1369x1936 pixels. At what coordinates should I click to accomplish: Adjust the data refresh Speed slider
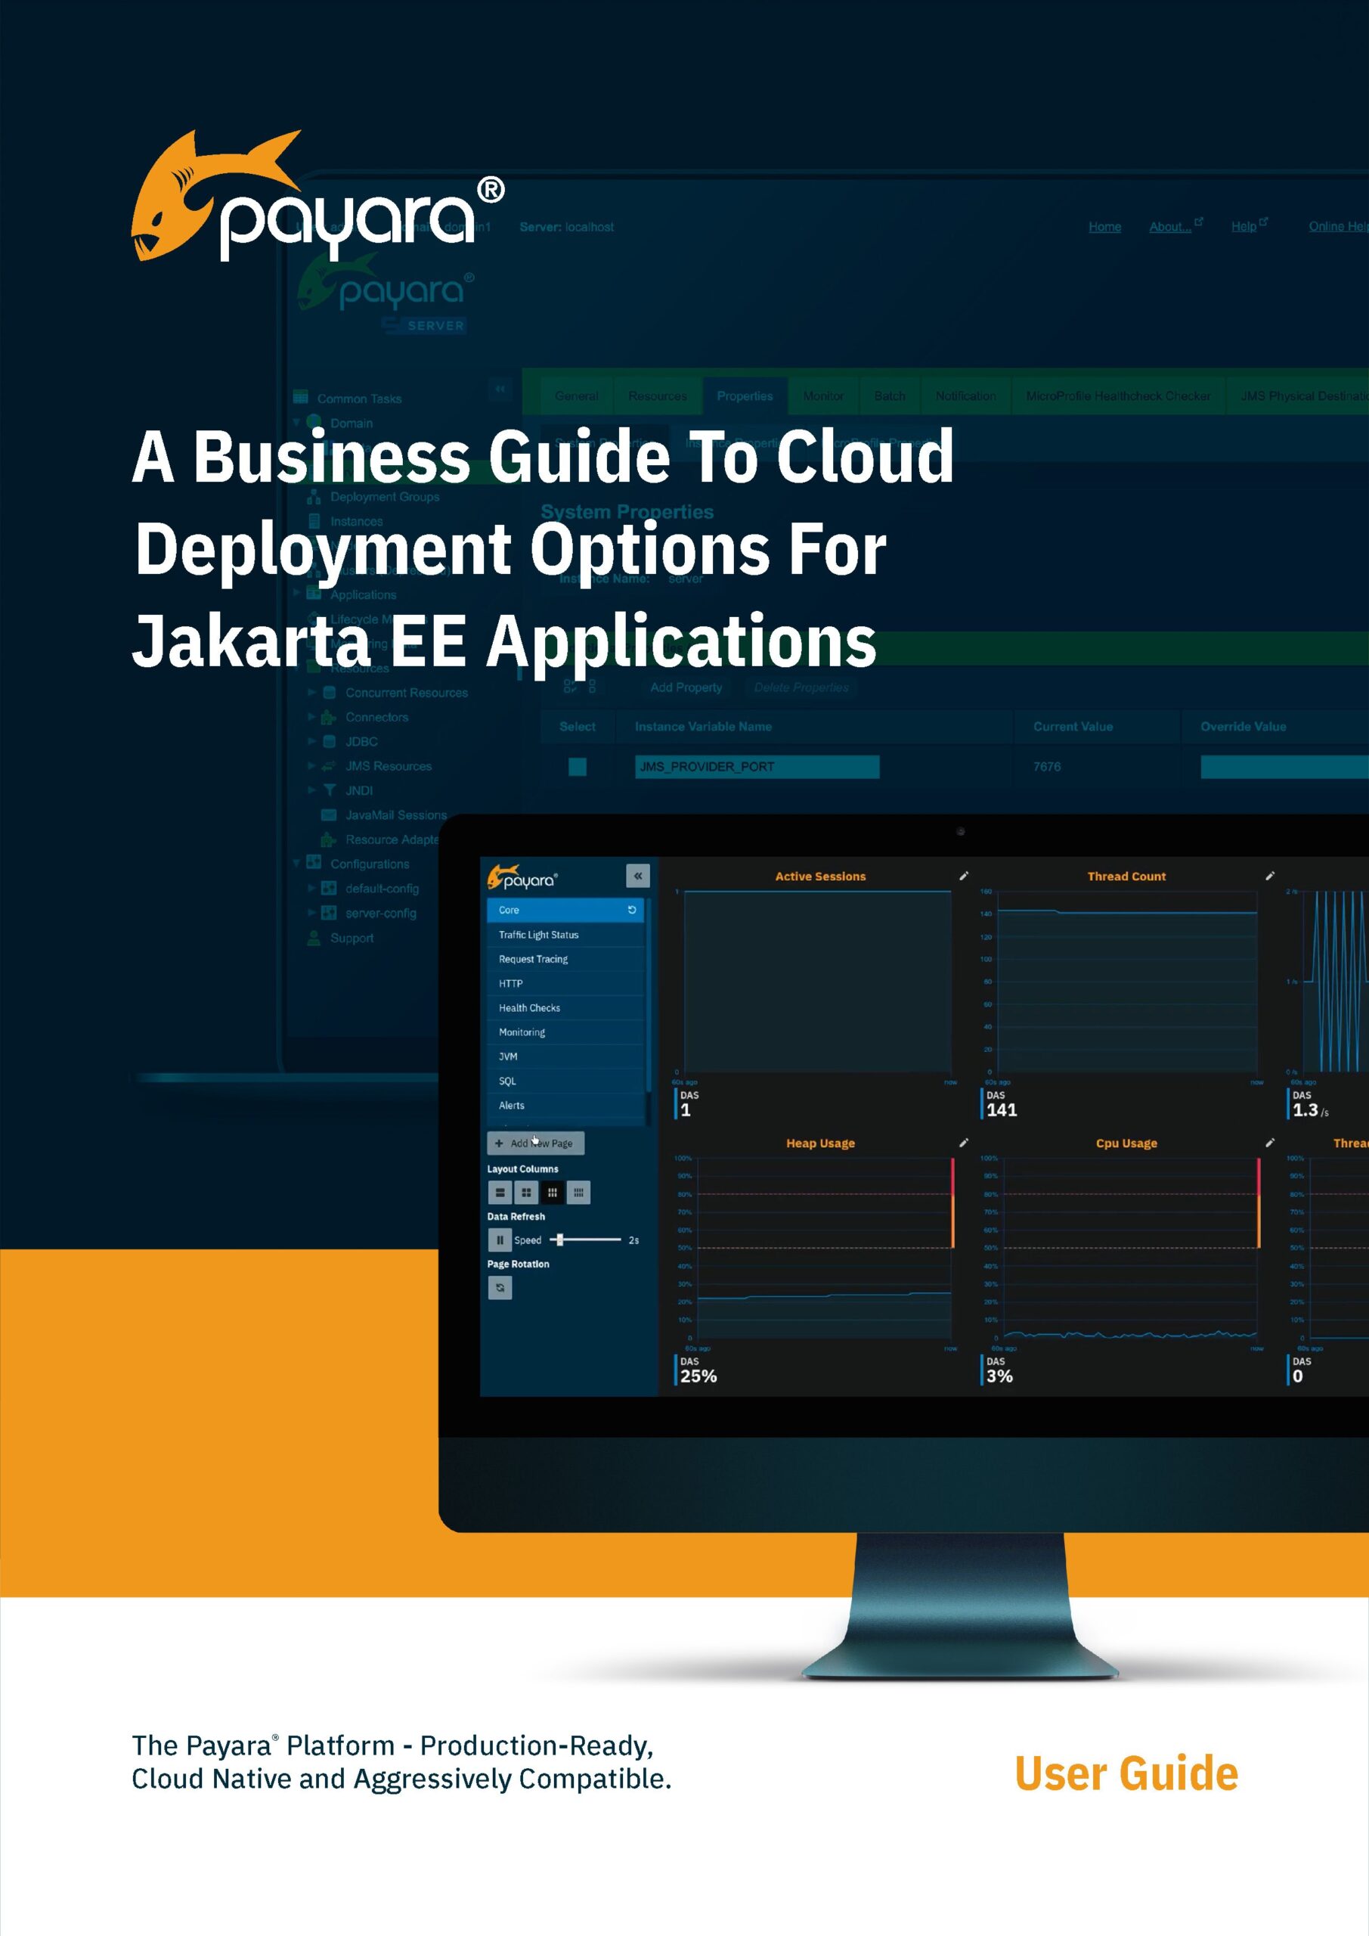pyautogui.click(x=559, y=1239)
